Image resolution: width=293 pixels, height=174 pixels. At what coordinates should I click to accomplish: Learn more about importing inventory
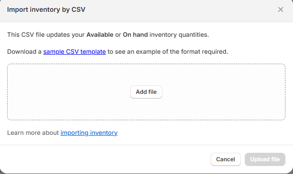(89, 133)
